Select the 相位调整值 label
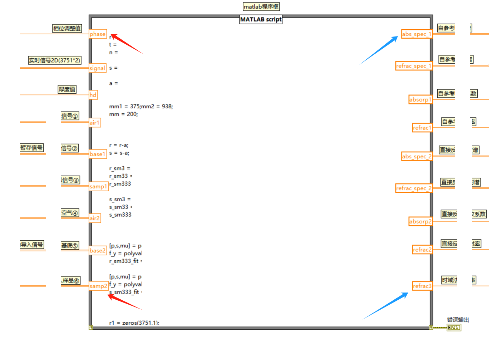 coord(67,28)
